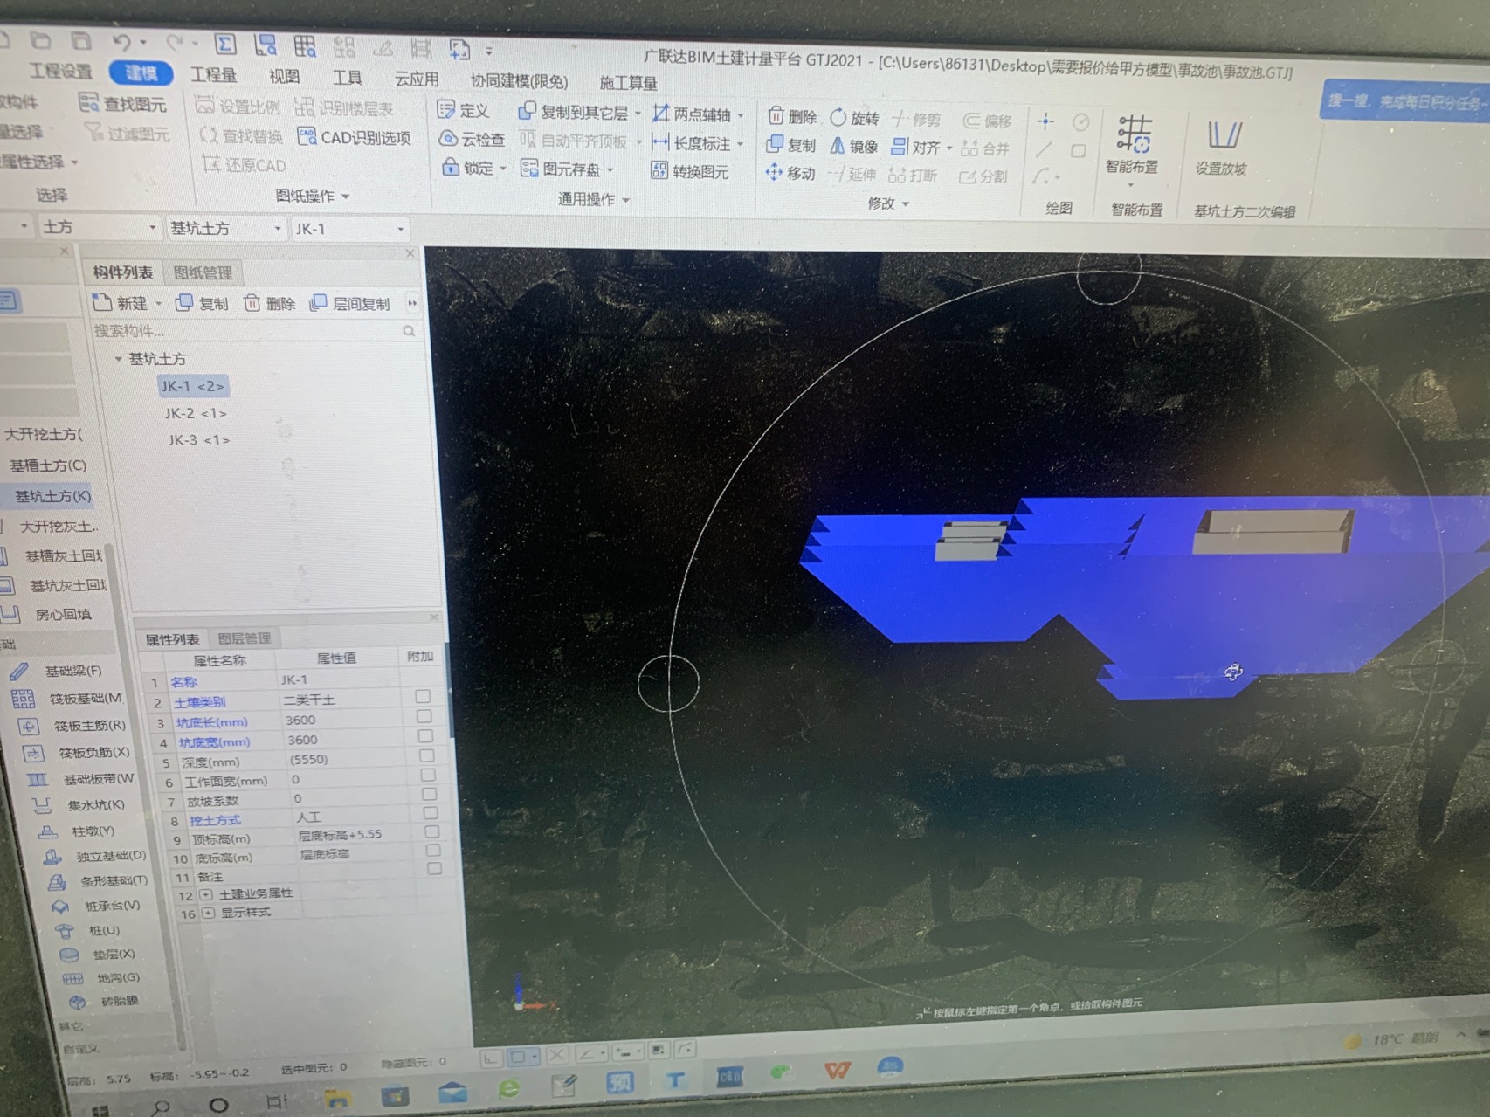Toggle the 顶标高 附加 checkbox

[431, 831]
